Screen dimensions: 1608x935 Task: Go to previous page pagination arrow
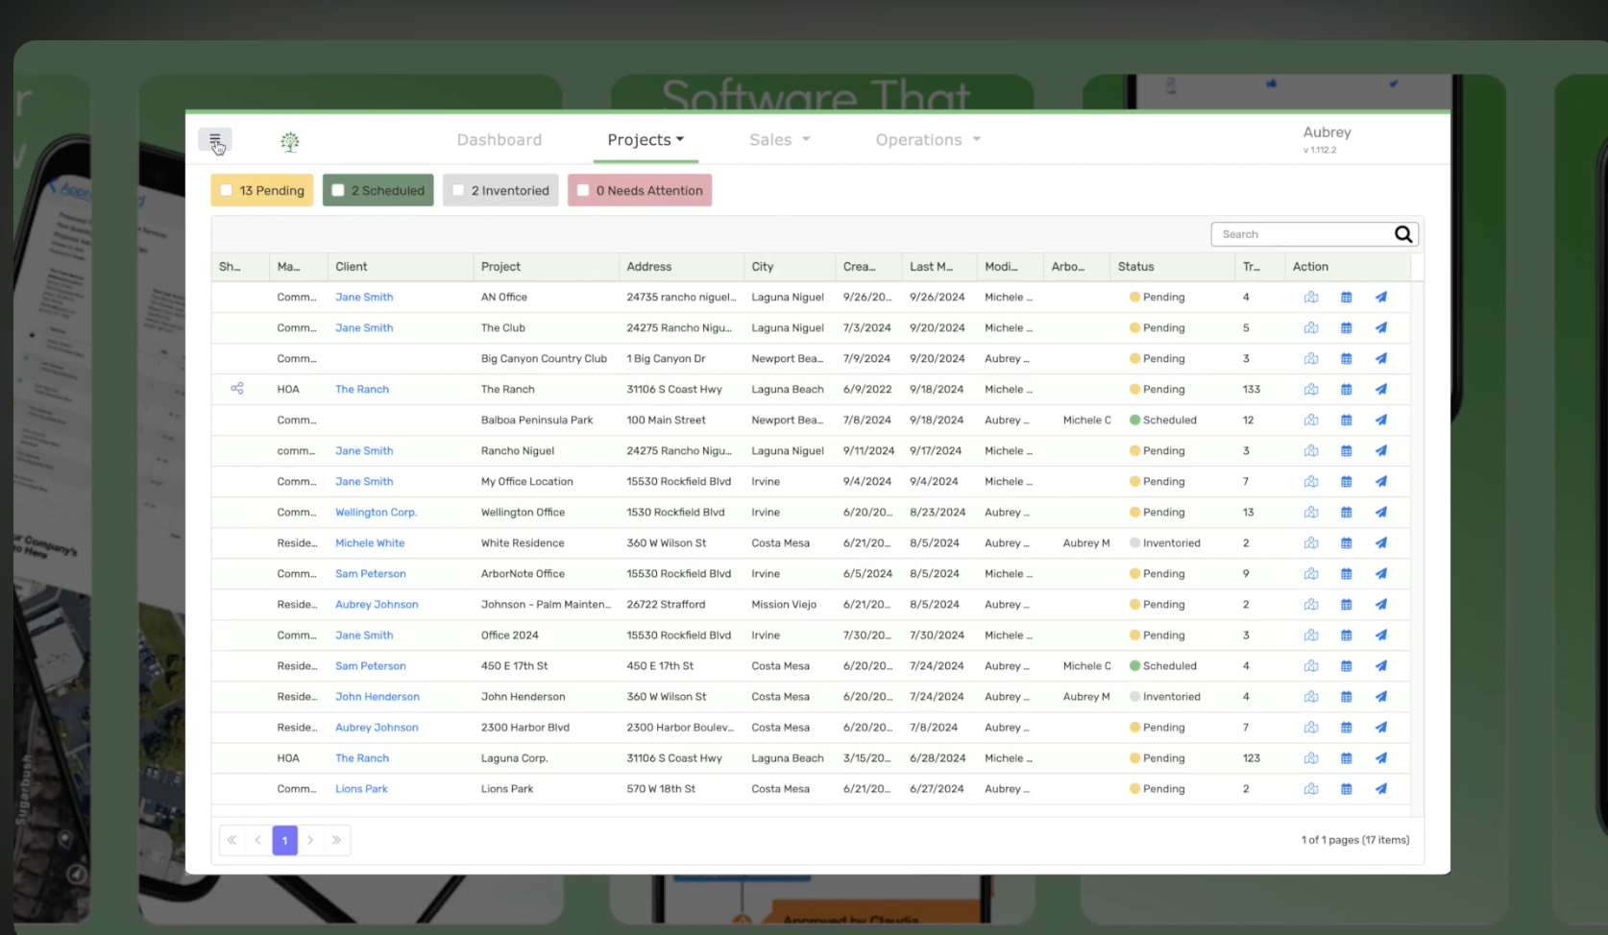[257, 840]
